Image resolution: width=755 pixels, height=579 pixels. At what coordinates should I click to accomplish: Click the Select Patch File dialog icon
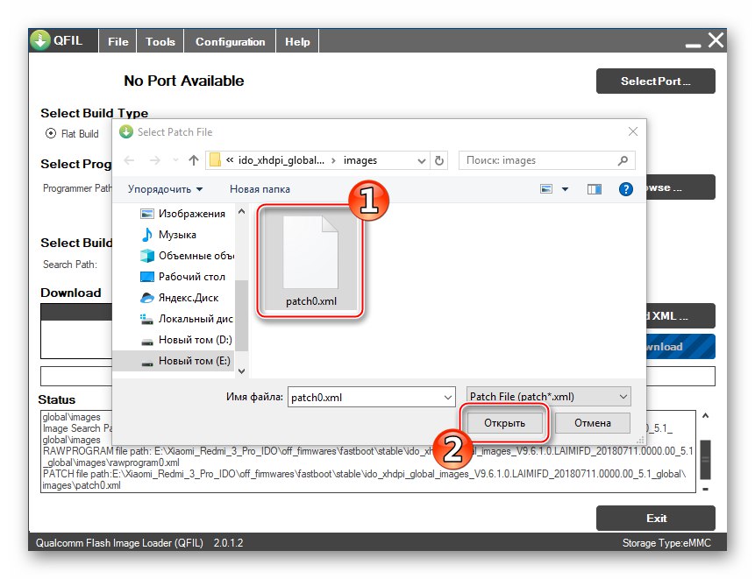(x=126, y=131)
